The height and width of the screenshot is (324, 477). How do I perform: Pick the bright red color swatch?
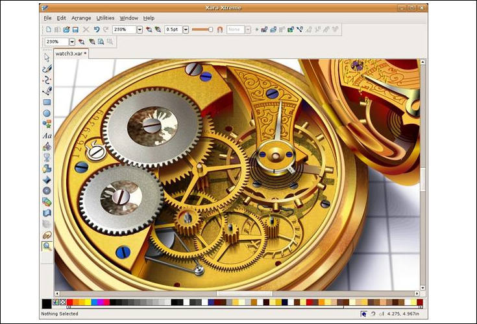[69, 302]
